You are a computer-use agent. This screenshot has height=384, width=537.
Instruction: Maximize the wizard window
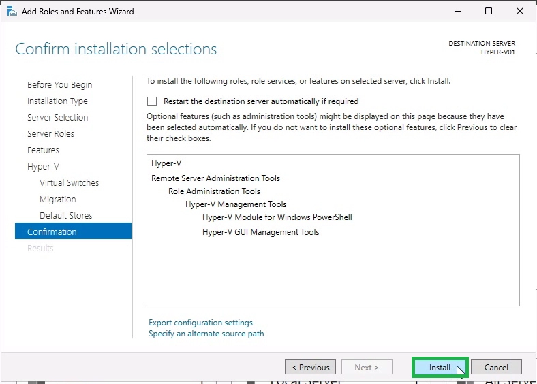pos(489,12)
